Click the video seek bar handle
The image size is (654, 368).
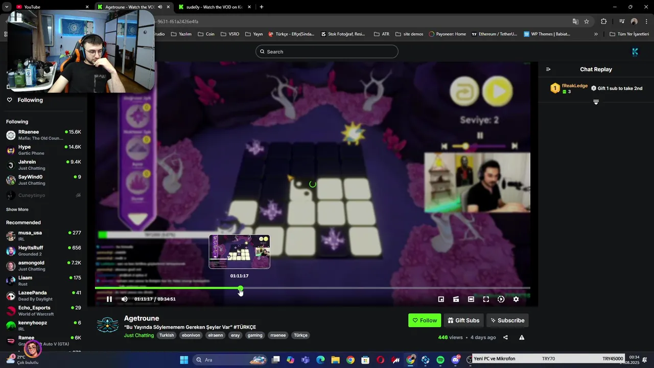[241, 289]
